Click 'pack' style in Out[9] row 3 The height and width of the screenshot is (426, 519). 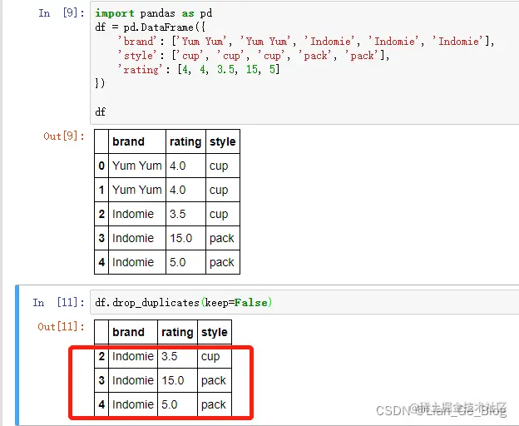tap(222, 238)
